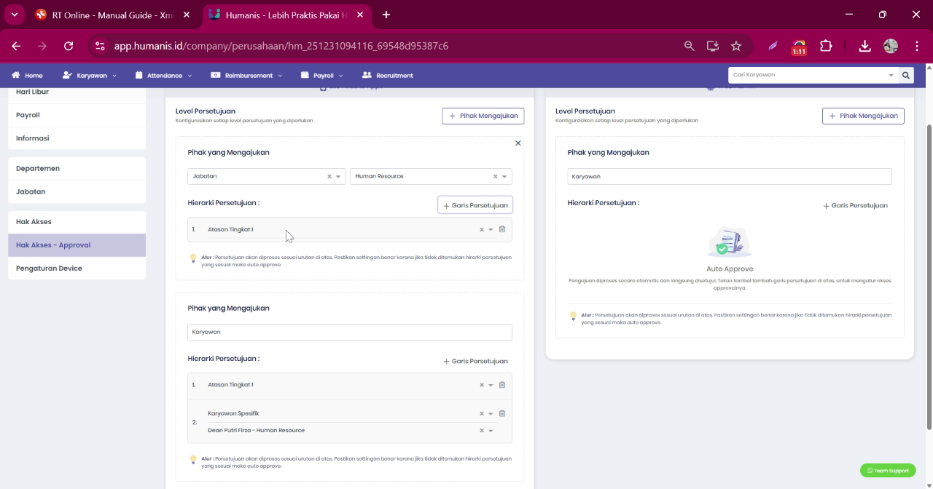The image size is (933, 489).
Task: Open the Jabatan dropdown arrow
Action: tap(338, 176)
